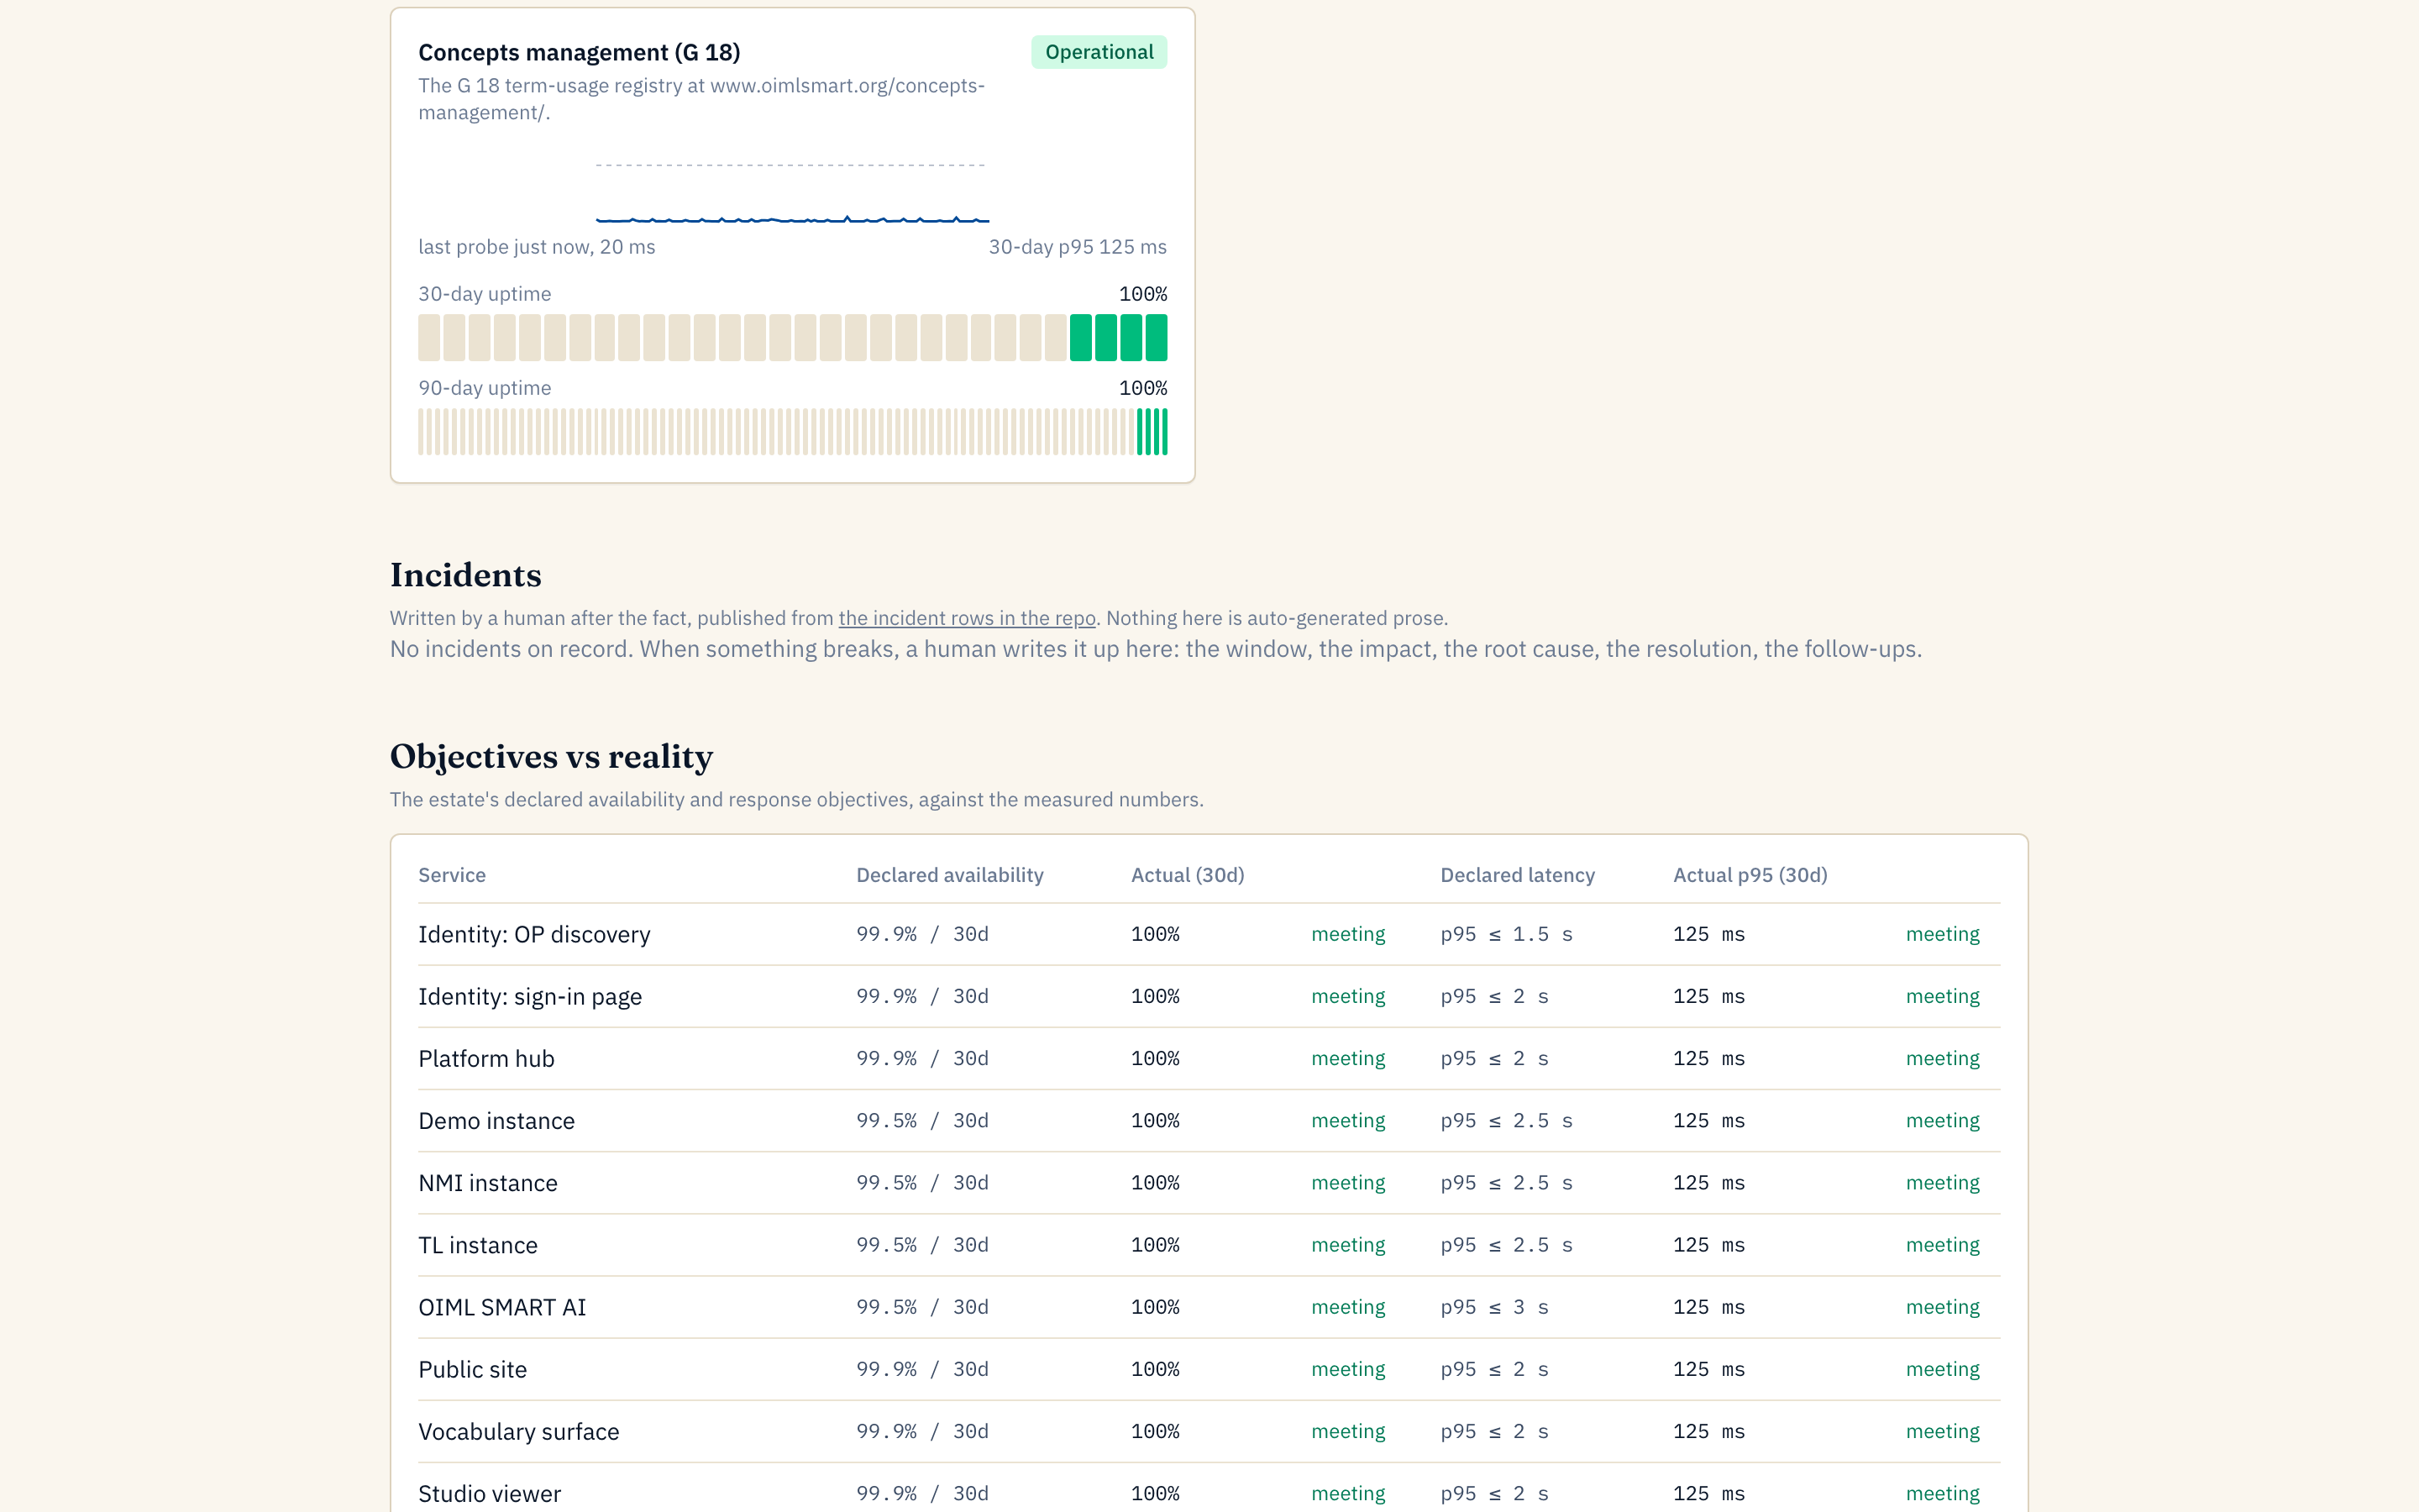The width and height of the screenshot is (2419, 1512).
Task: Click the 90-day uptime 100% value
Action: (x=1142, y=388)
